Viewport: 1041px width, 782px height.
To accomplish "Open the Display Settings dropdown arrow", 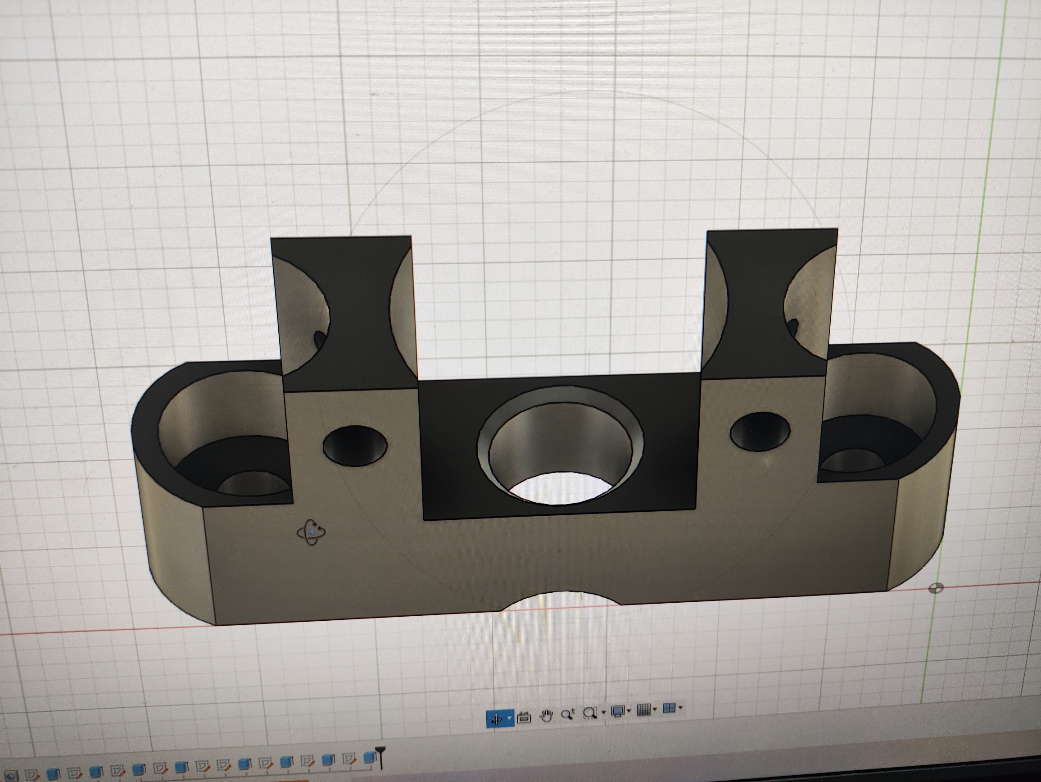I will pos(629,710).
